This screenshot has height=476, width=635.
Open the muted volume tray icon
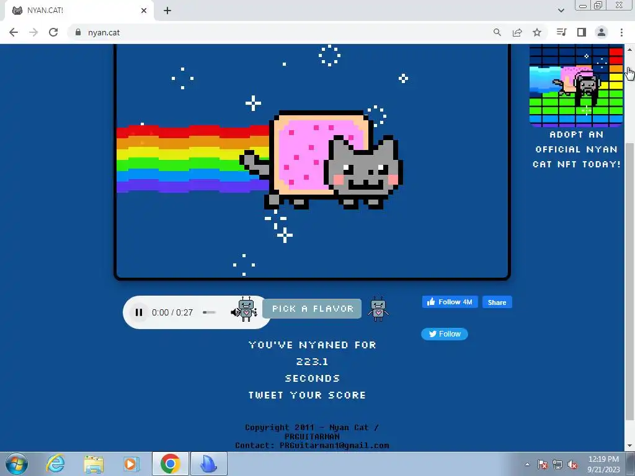[x=572, y=464]
